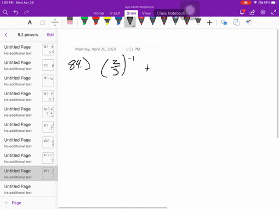Open the Class Notebook tab
The height and width of the screenshot is (209, 279).
[171, 13]
